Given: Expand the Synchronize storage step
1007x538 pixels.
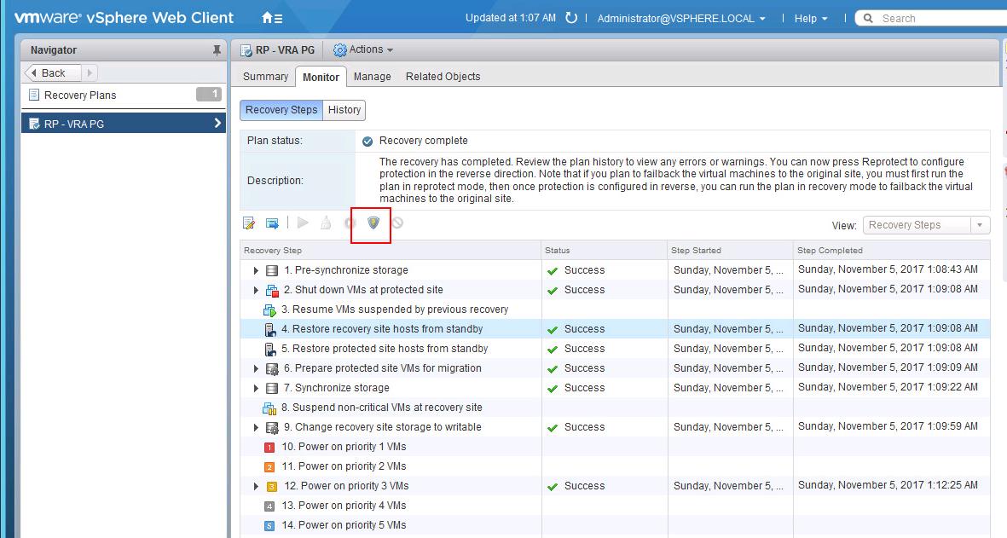Looking at the screenshot, I should [x=256, y=389].
